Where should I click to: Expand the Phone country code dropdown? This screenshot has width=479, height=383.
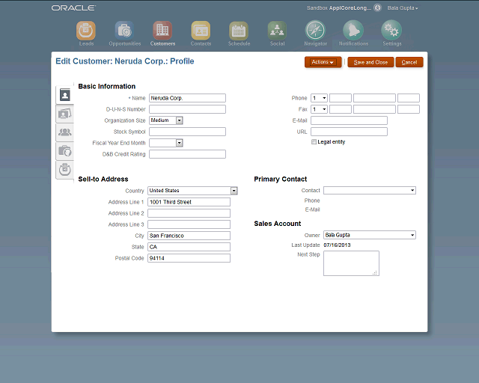pos(319,98)
